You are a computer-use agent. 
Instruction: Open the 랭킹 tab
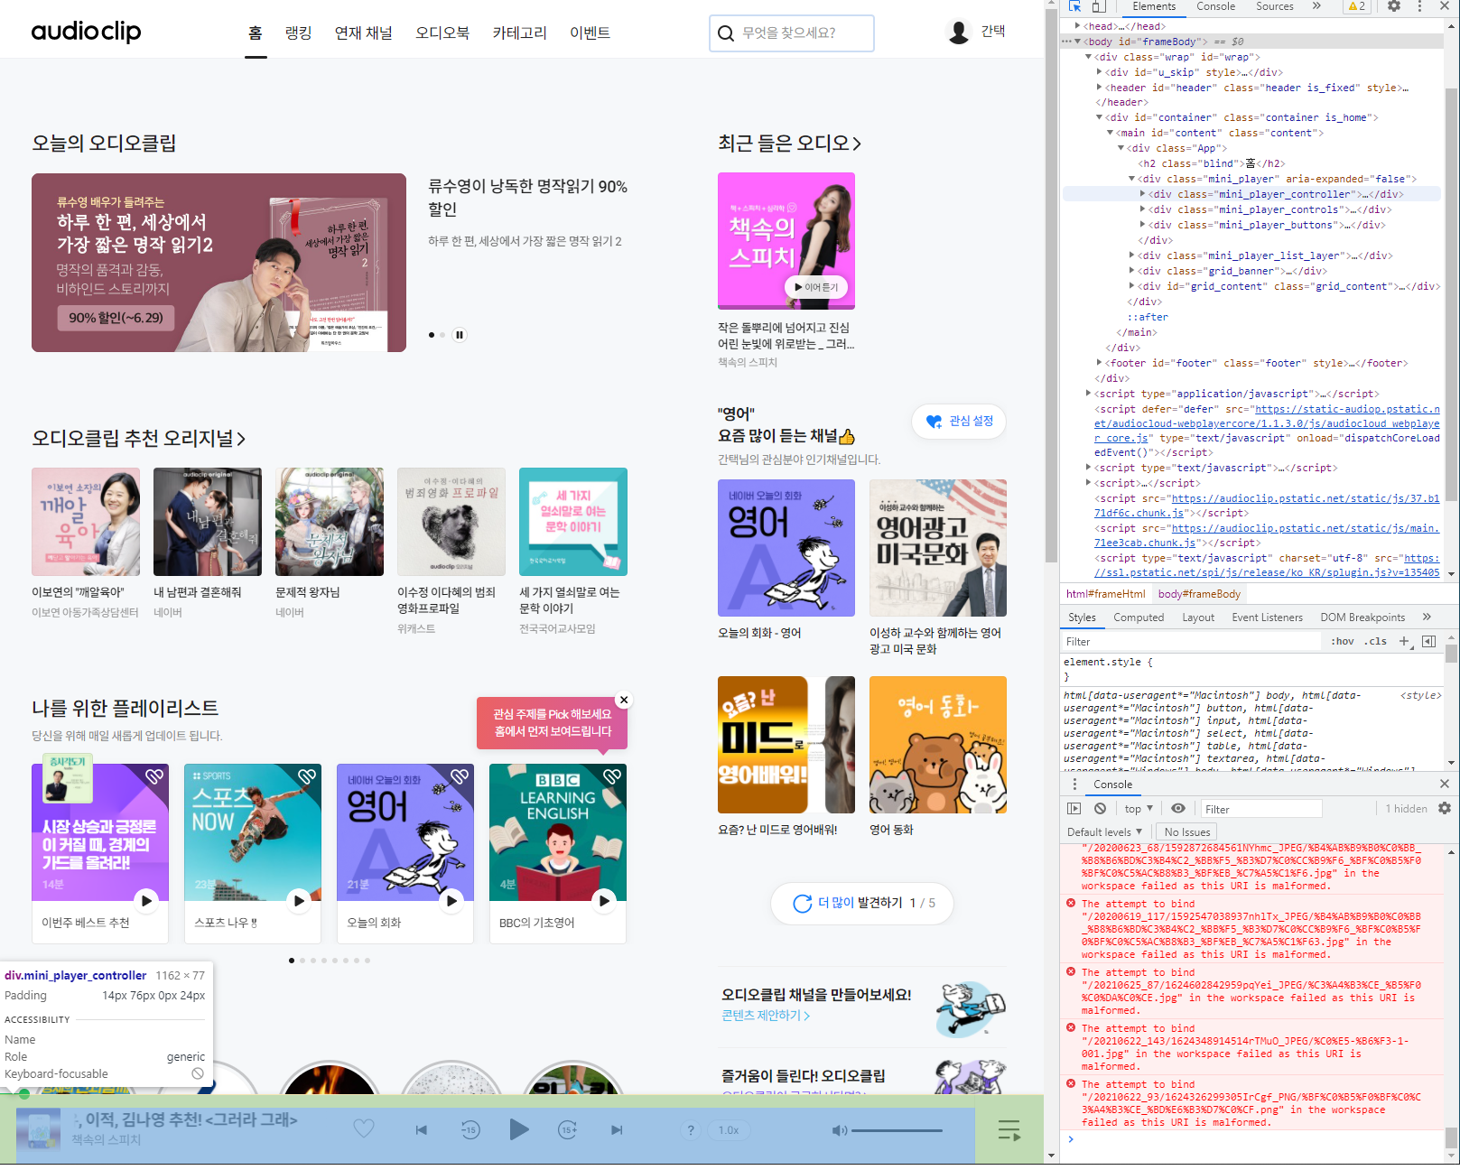coord(299,32)
